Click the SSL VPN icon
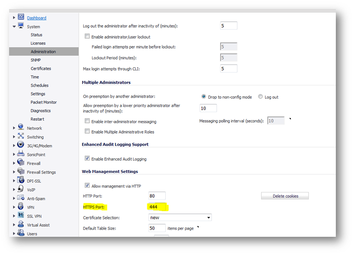The height and width of the screenshot is (255, 354). (x=21, y=215)
